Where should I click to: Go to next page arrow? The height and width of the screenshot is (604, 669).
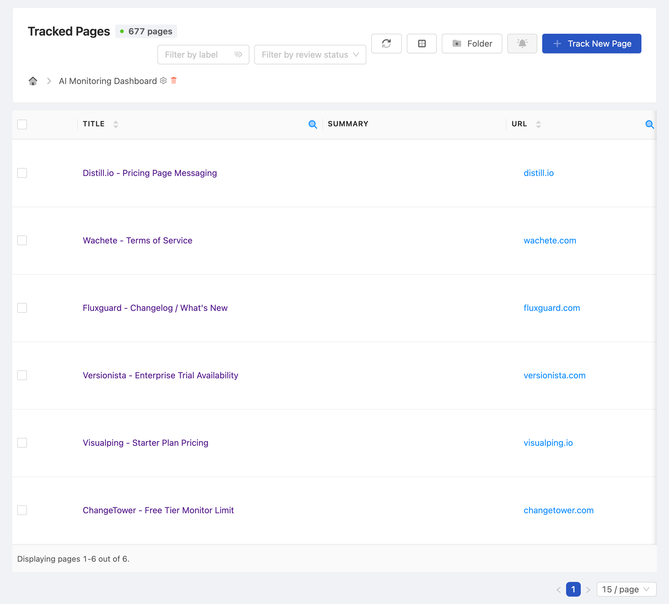(x=588, y=590)
